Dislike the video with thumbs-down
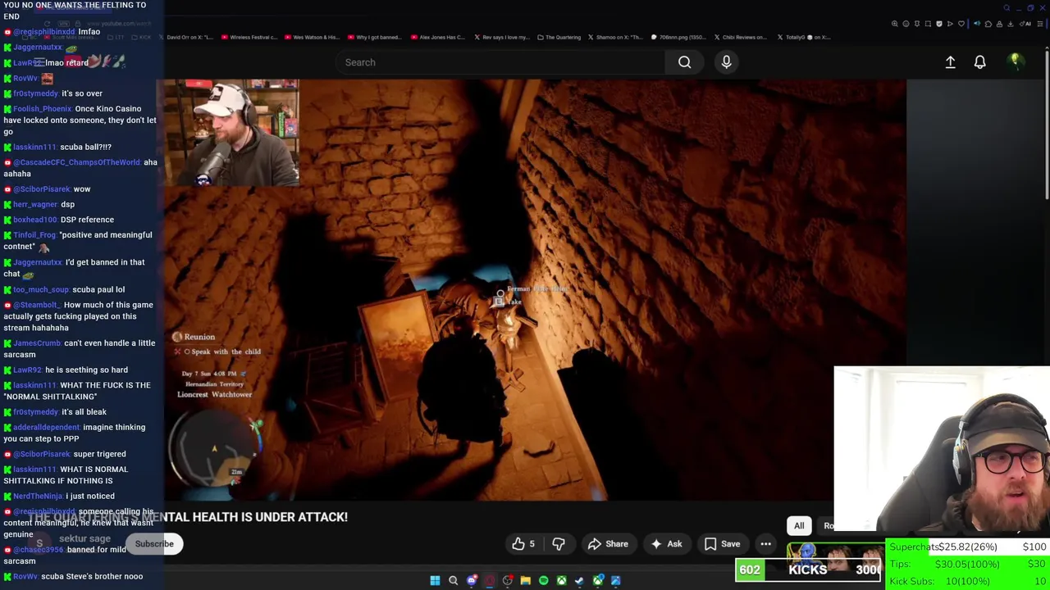The image size is (1050, 590). (x=559, y=544)
